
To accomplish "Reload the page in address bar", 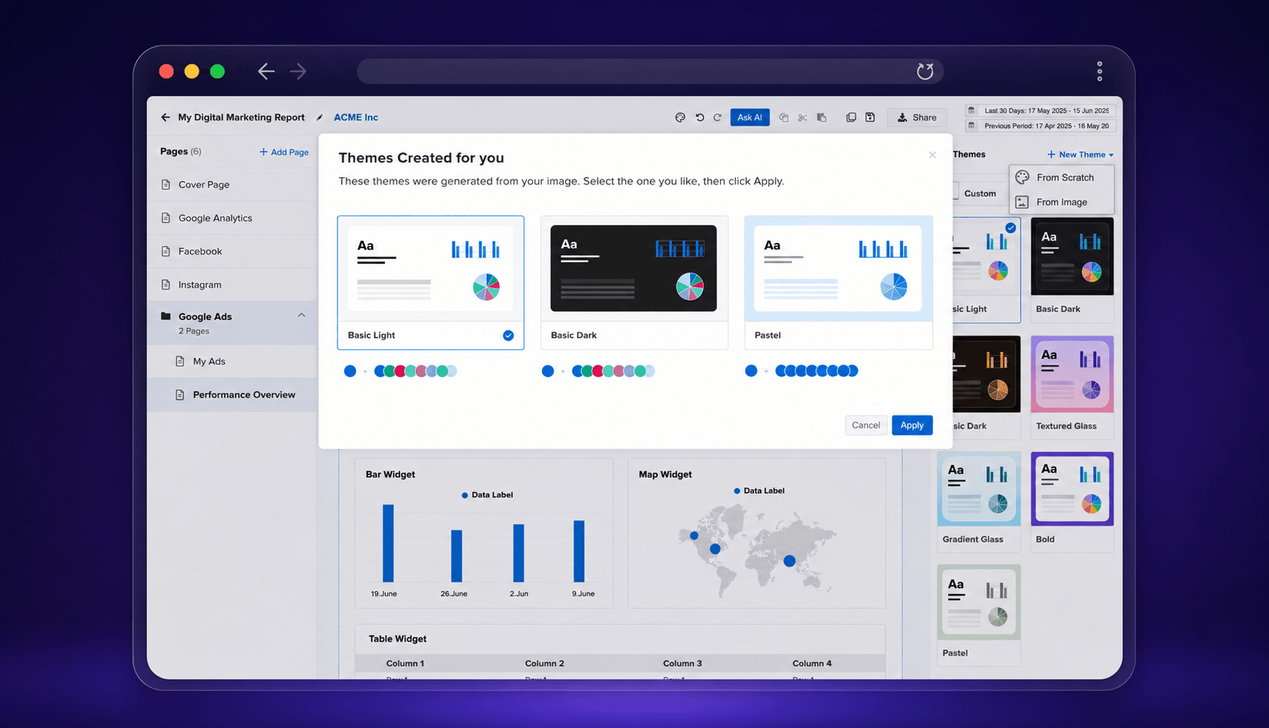I will tap(925, 71).
